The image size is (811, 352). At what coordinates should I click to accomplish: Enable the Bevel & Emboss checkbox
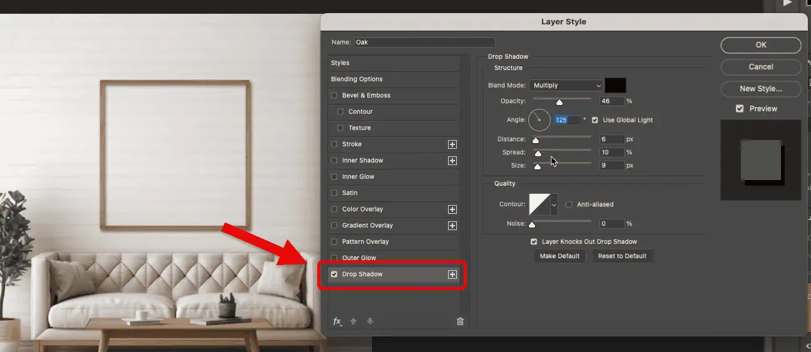(x=334, y=96)
